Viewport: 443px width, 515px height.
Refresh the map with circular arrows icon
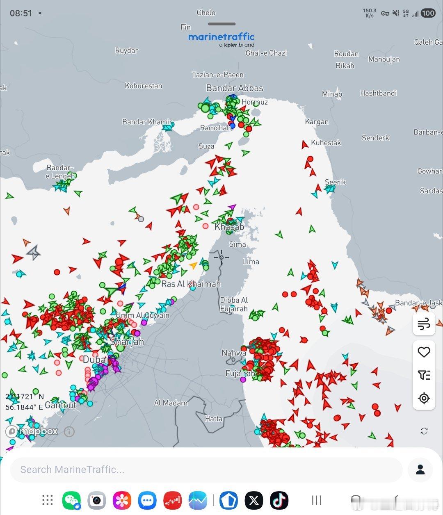pos(424,431)
